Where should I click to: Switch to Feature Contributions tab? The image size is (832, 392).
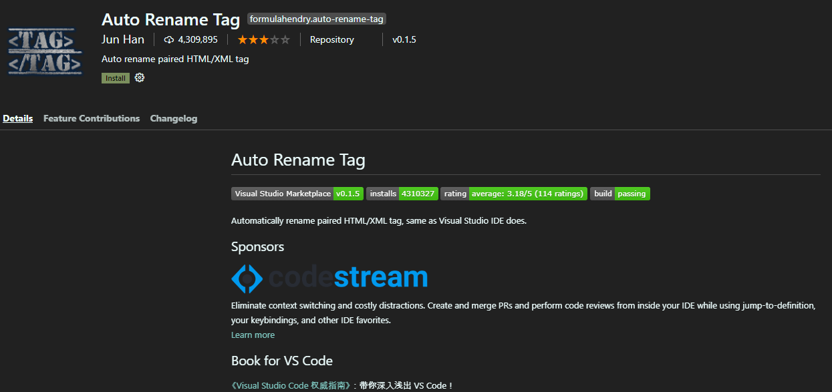pyautogui.click(x=92, y=118)
